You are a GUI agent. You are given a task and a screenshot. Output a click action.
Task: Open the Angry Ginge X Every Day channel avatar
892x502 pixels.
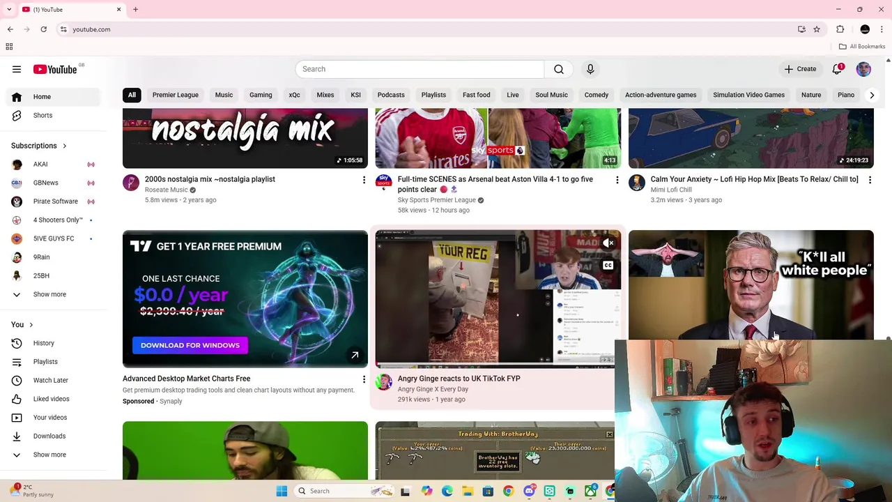[x=384, y=382]
